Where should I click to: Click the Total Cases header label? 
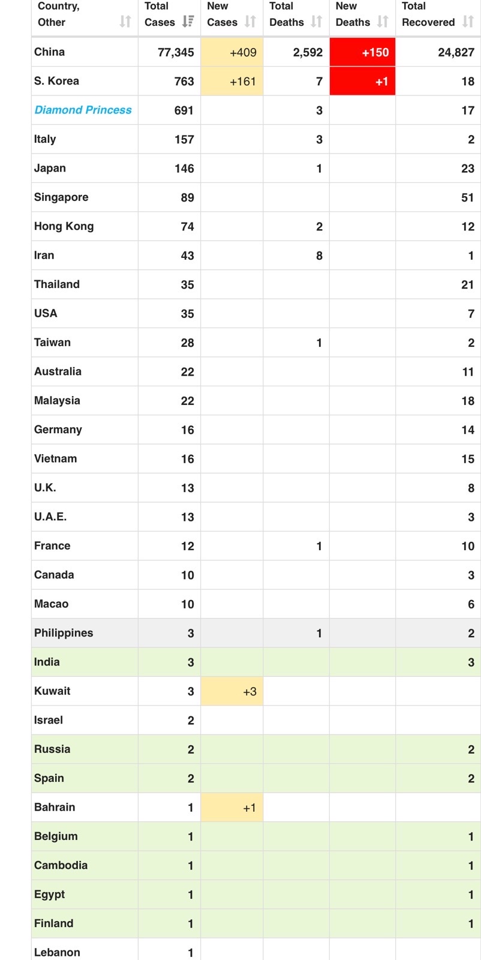pos(159,14)
